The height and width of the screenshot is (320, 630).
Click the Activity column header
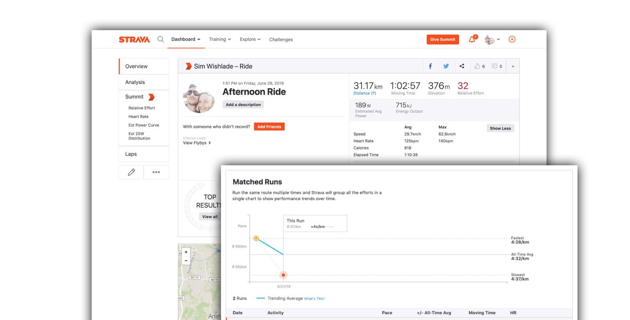275,313
